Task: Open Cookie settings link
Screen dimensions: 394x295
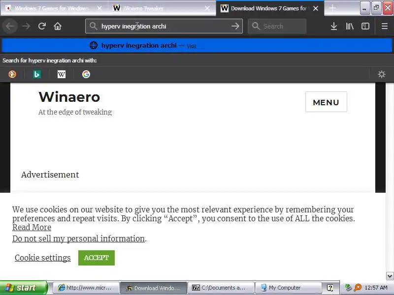Action: pos(43,258)
